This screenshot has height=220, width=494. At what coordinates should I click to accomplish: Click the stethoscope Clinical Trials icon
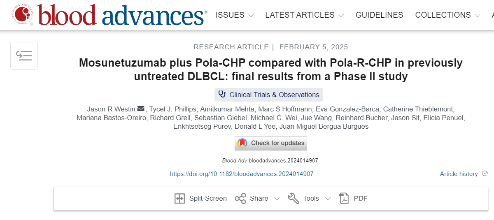click(222, 95)
